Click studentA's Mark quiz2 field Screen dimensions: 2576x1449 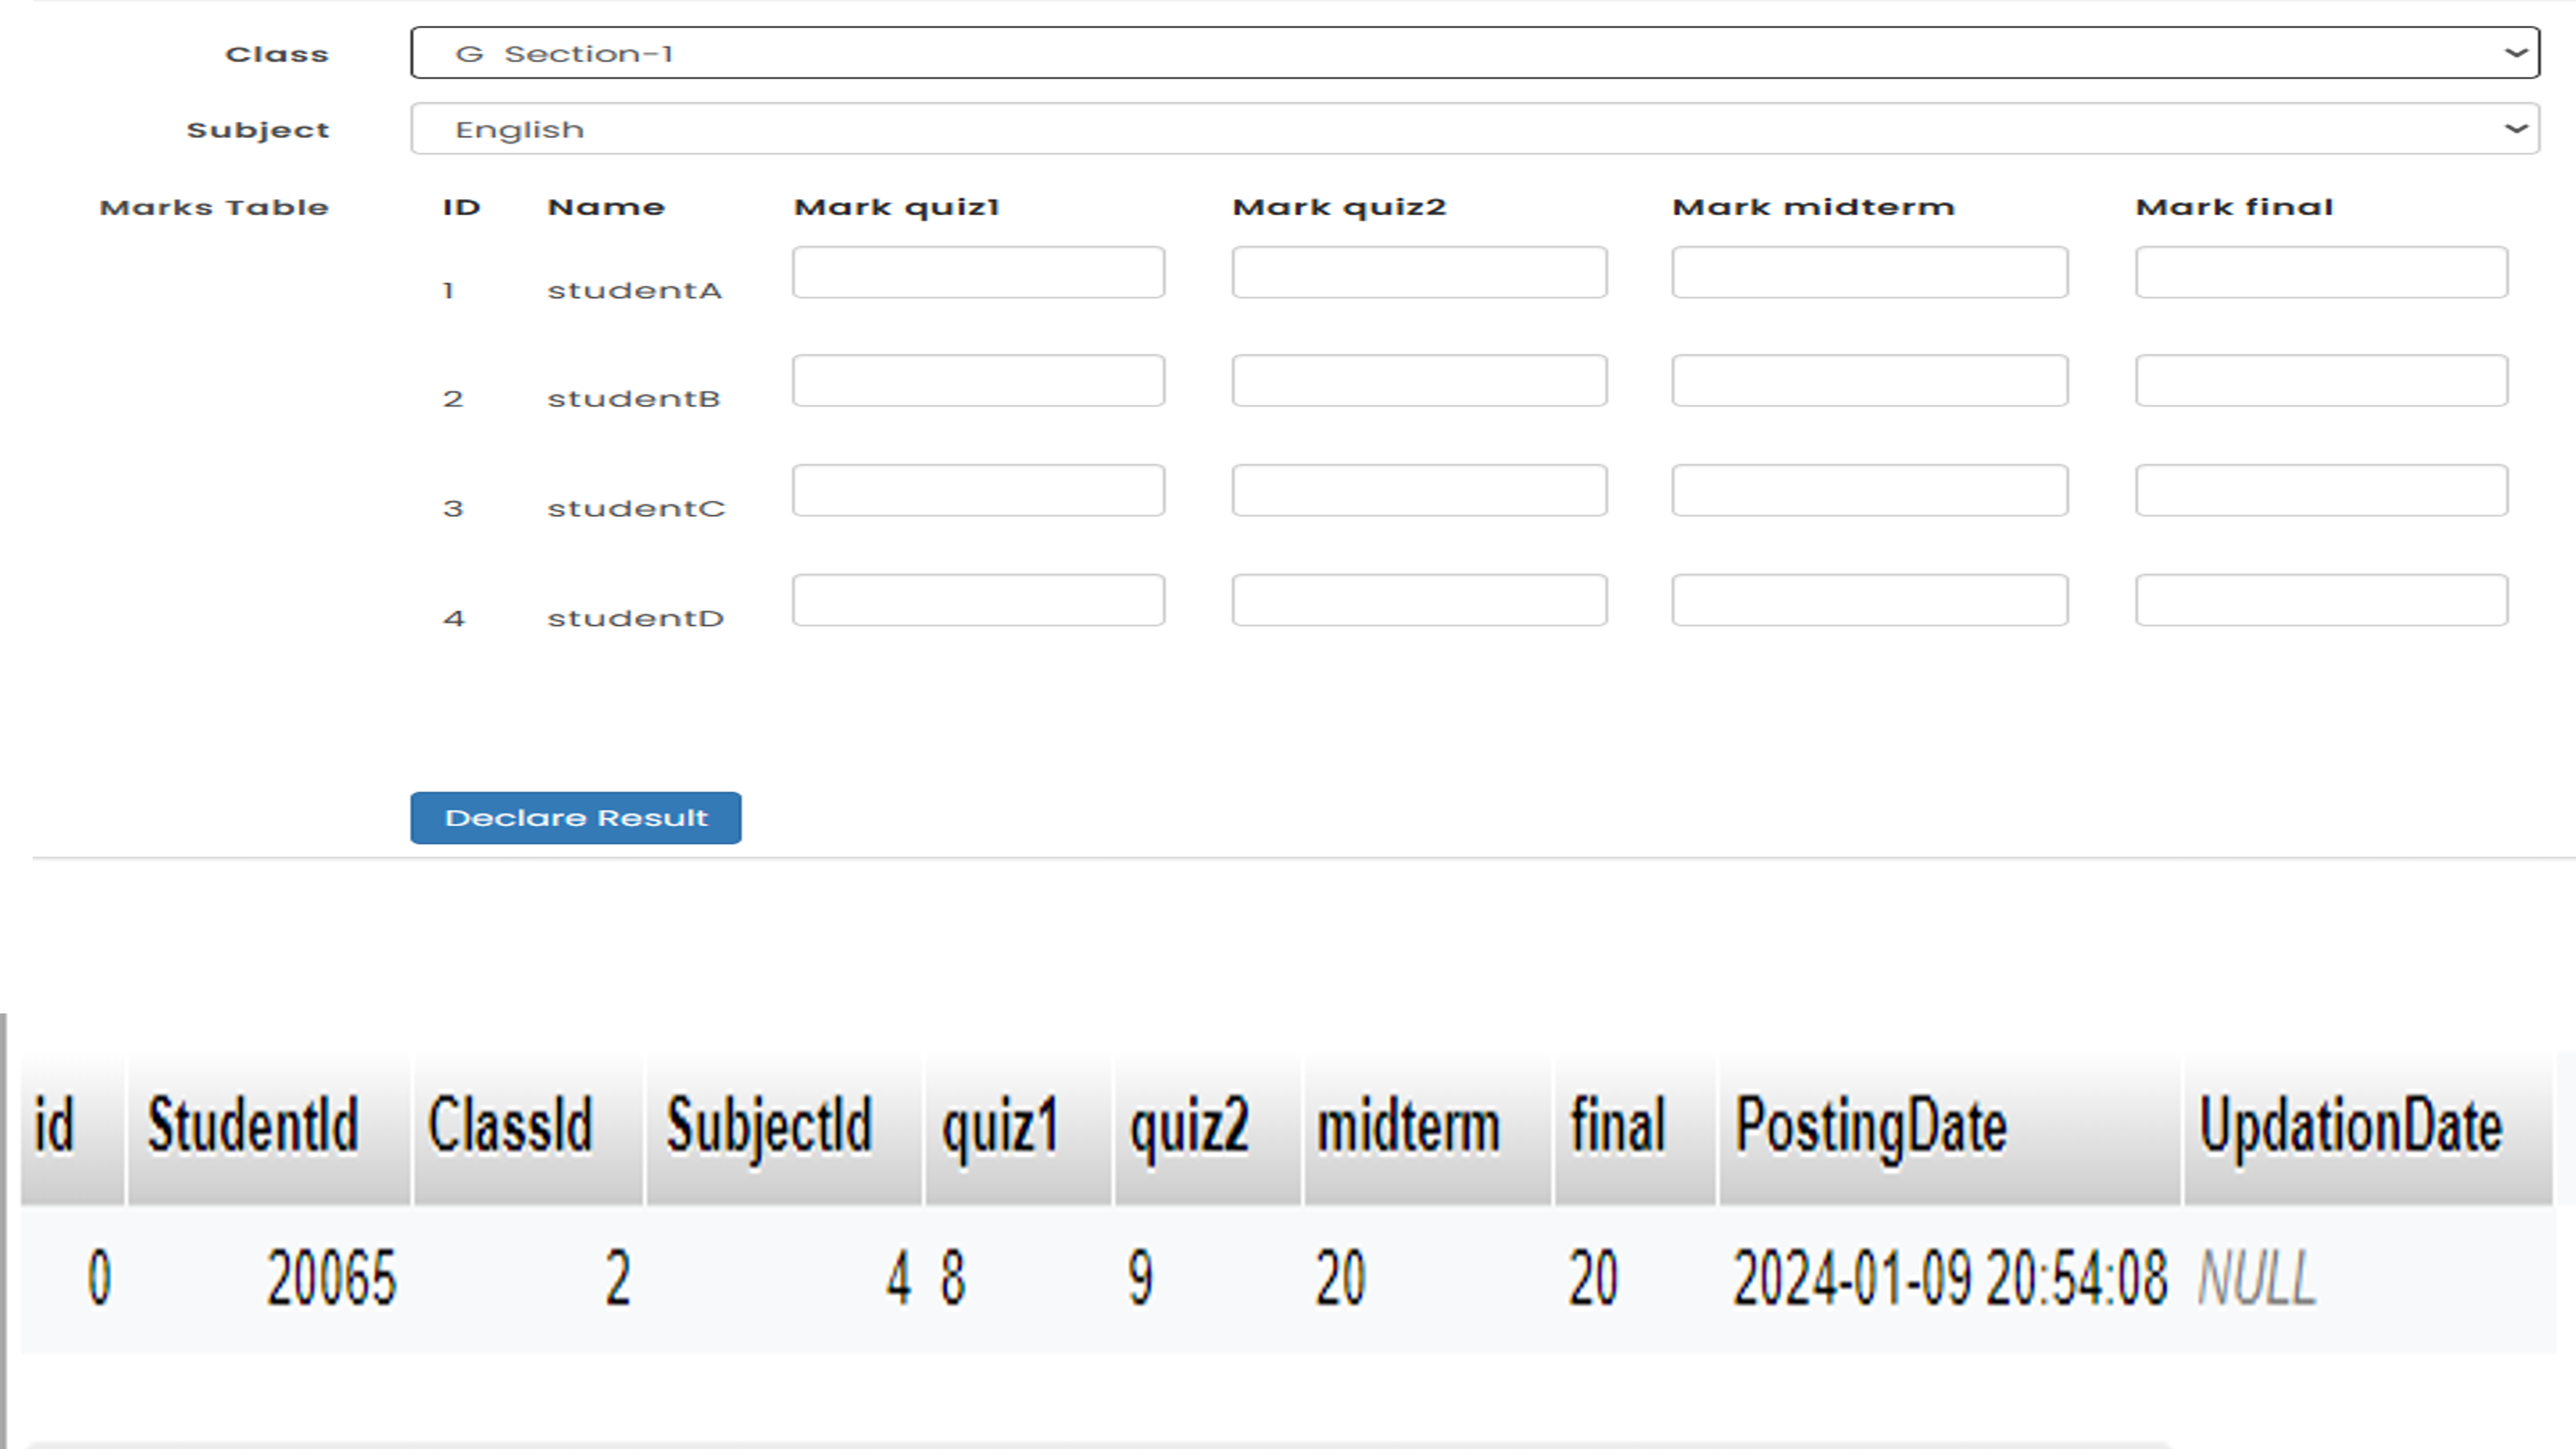(1420, 272)
